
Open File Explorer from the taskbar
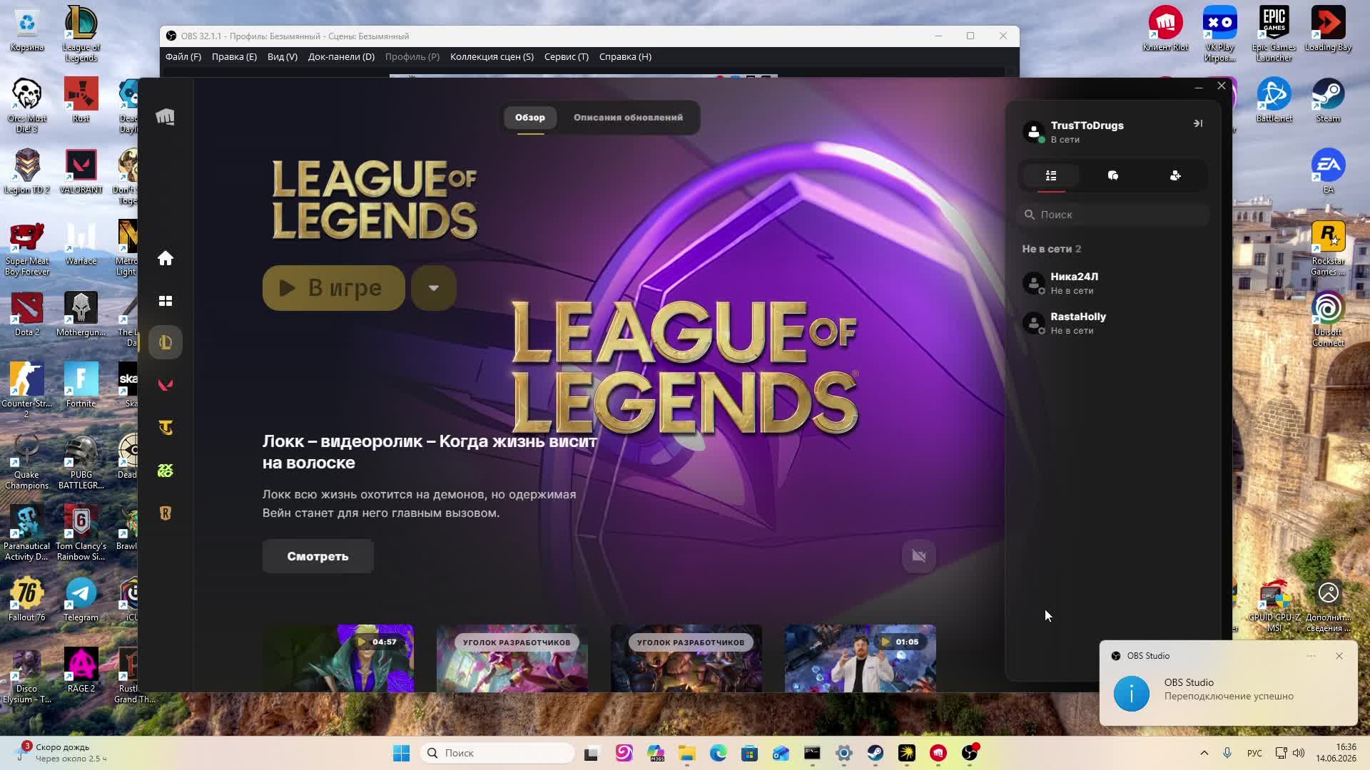tap(687, 753)
